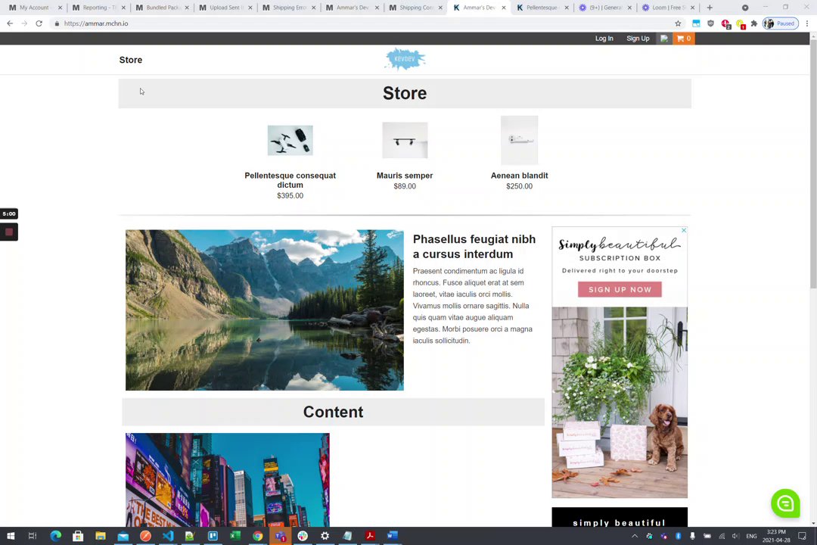Click the Times Square city image

[228, 480]
